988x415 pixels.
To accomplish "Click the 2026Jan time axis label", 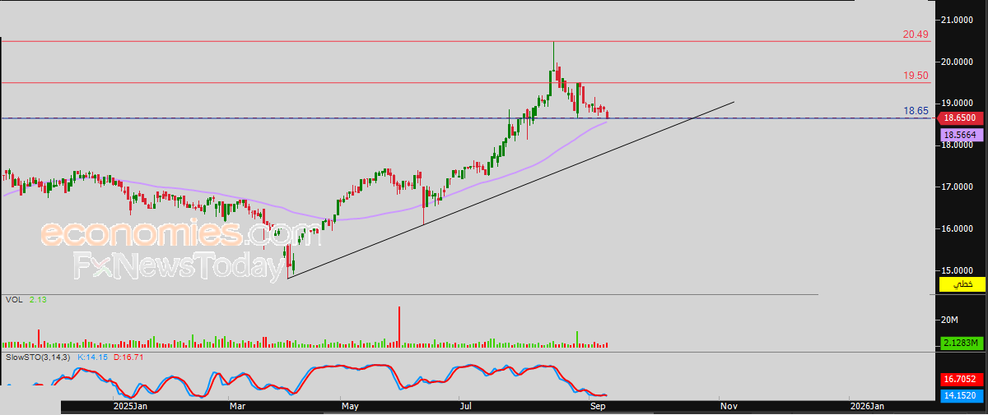I will 868,406.
